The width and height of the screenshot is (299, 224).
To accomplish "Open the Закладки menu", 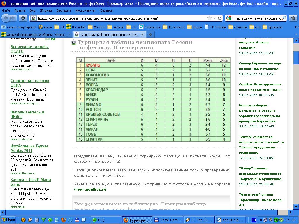I will click(63, 10).
